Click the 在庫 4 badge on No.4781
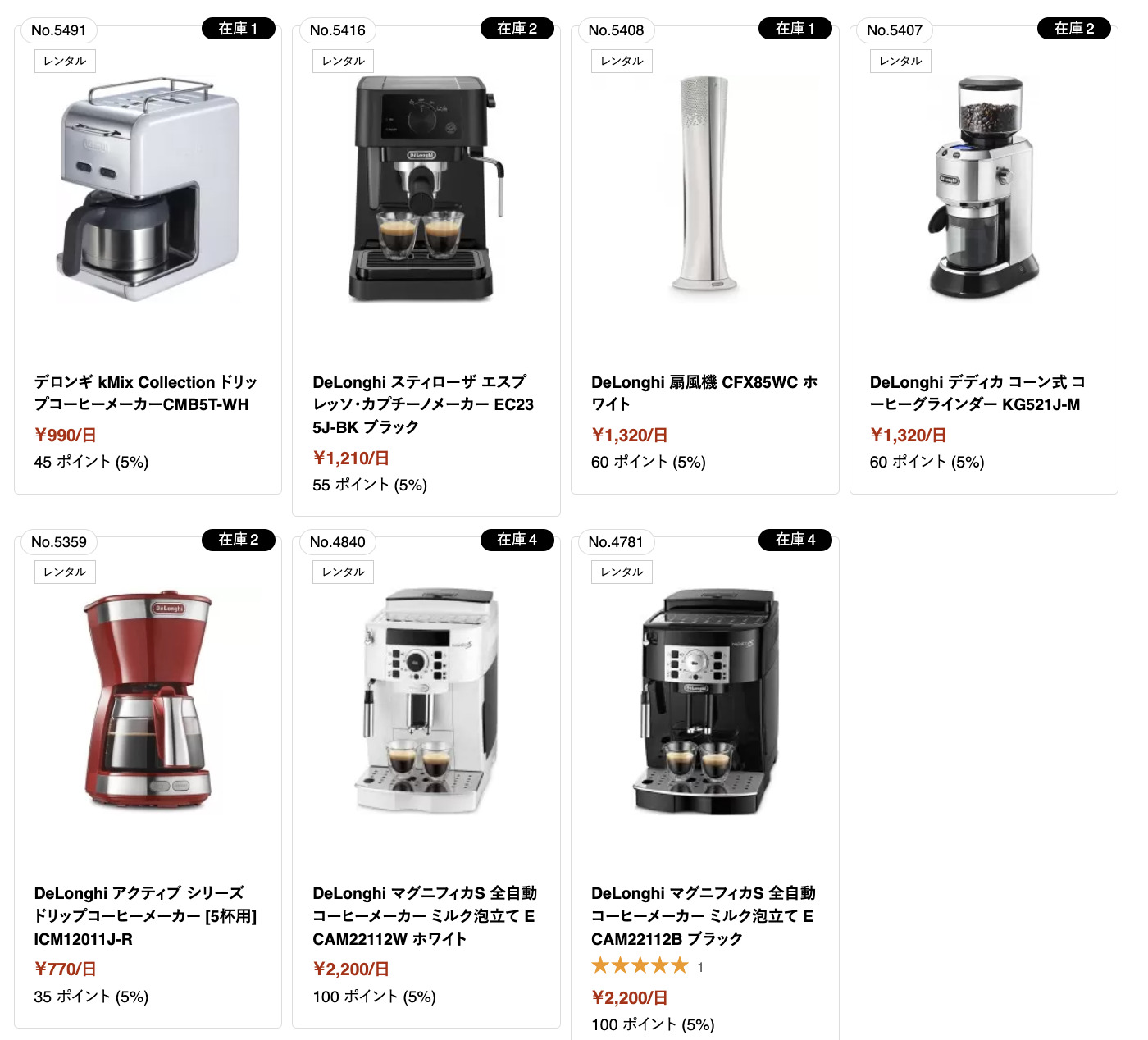Viewport: 1148px width, 1040px height. [x=795, y=540]
